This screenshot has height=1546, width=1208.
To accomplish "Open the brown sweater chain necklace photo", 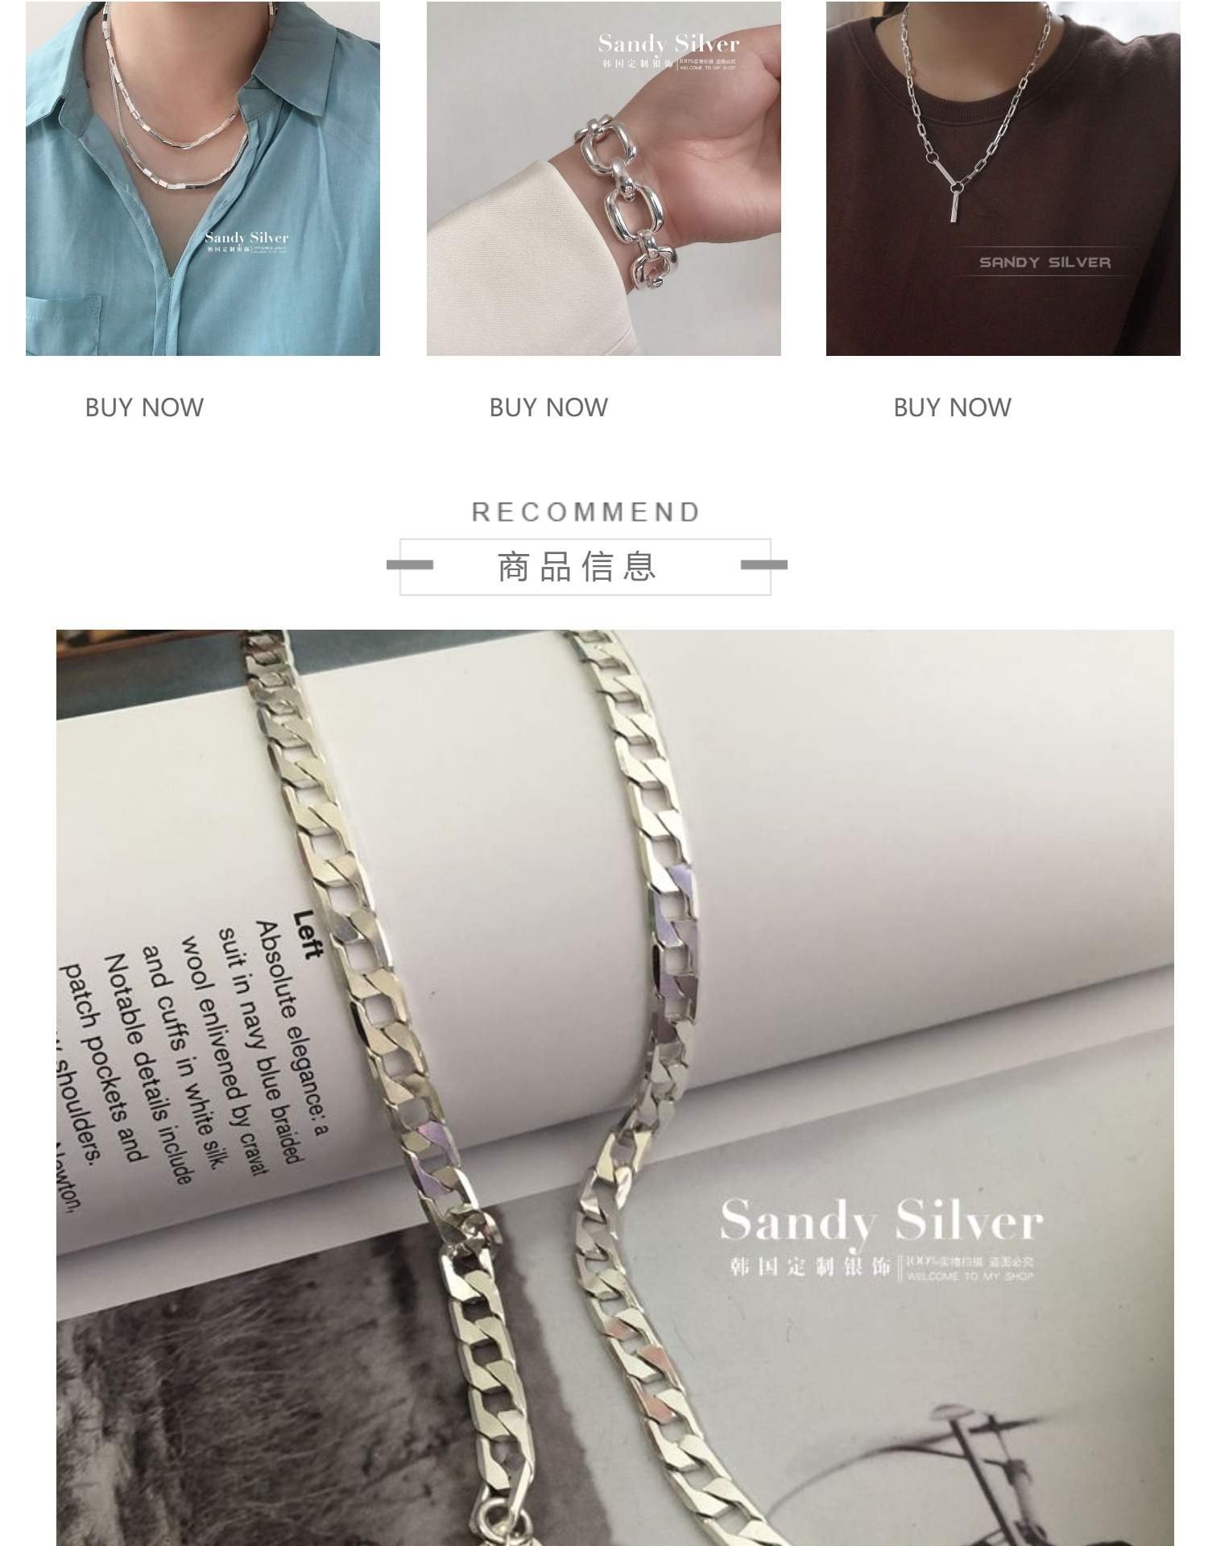I will [1003, 178].
